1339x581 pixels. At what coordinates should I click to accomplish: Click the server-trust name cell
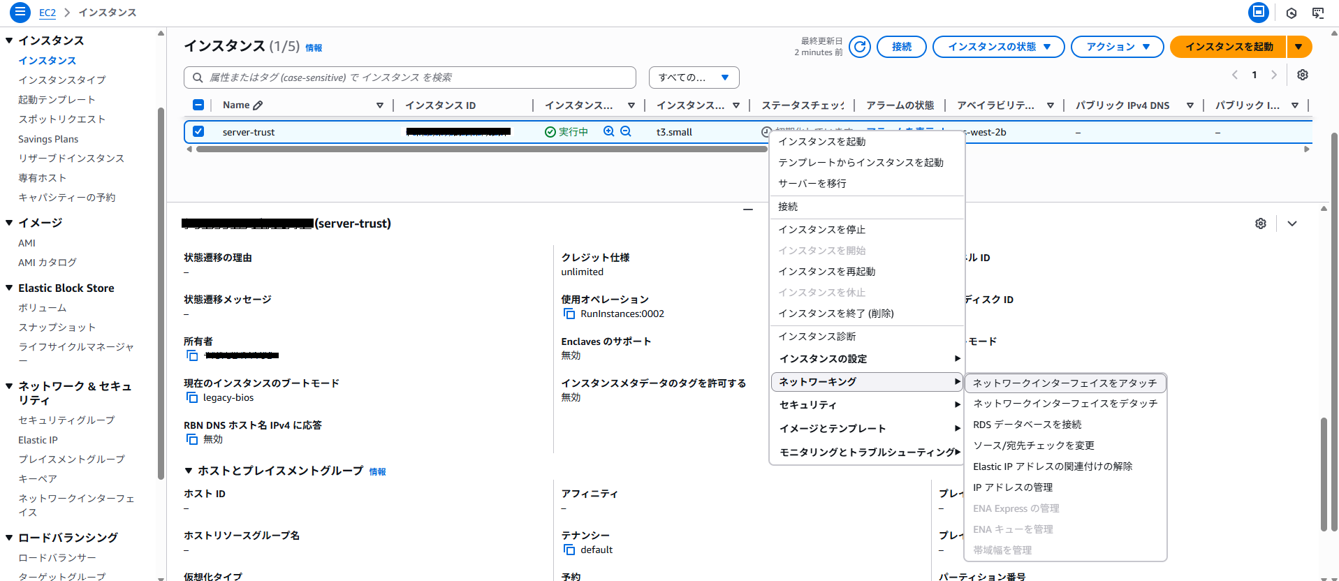[249, 132]
